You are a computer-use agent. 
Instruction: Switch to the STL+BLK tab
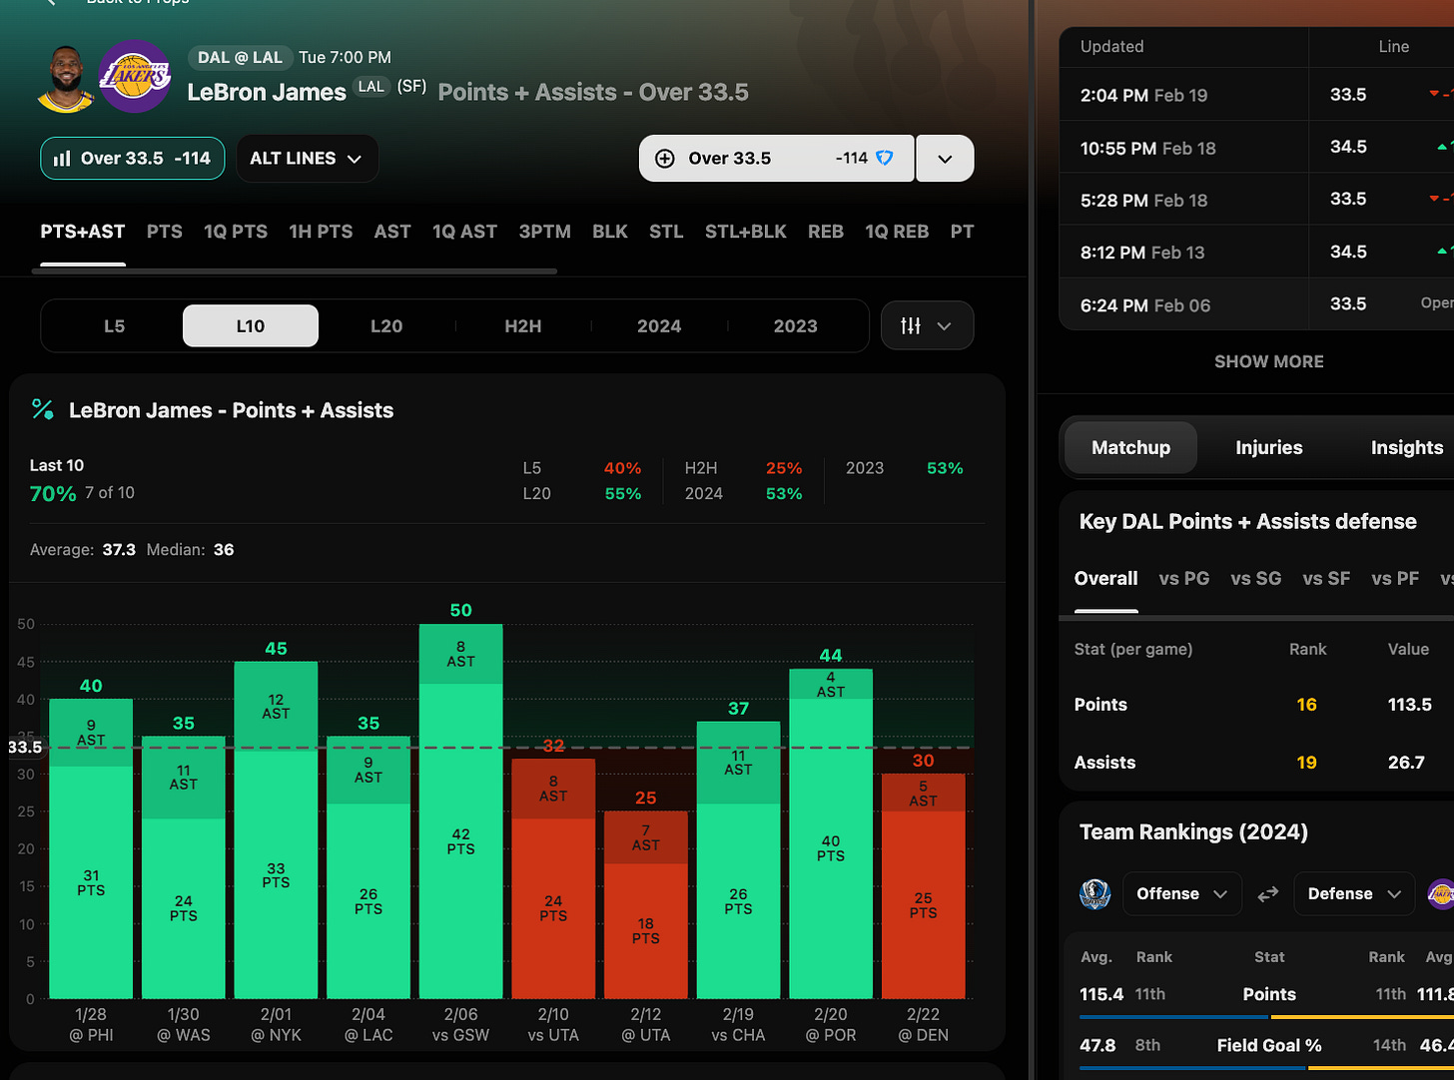pyautogui.click(x=746, y=232)
